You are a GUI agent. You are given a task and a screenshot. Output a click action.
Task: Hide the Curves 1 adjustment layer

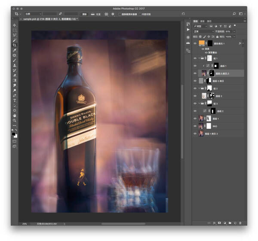195,66
